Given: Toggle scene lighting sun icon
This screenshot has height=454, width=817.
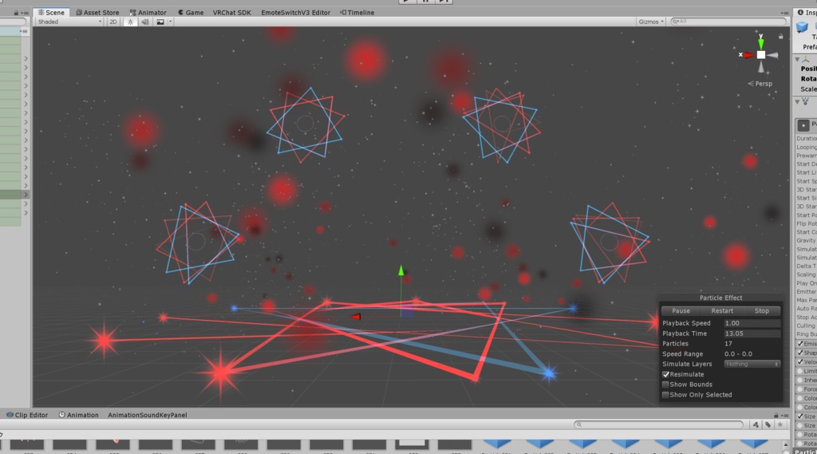Looking at the screenshot, I should tap(130, 22).
